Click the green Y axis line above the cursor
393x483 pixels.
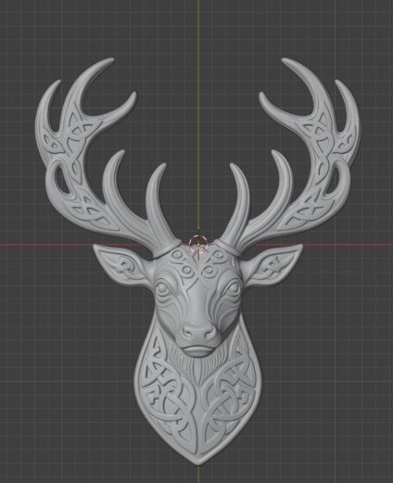pos(198,114)
